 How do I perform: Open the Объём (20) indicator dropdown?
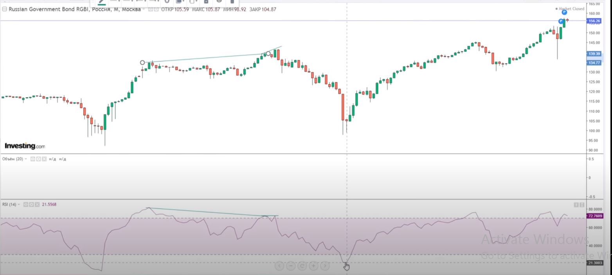26,159
